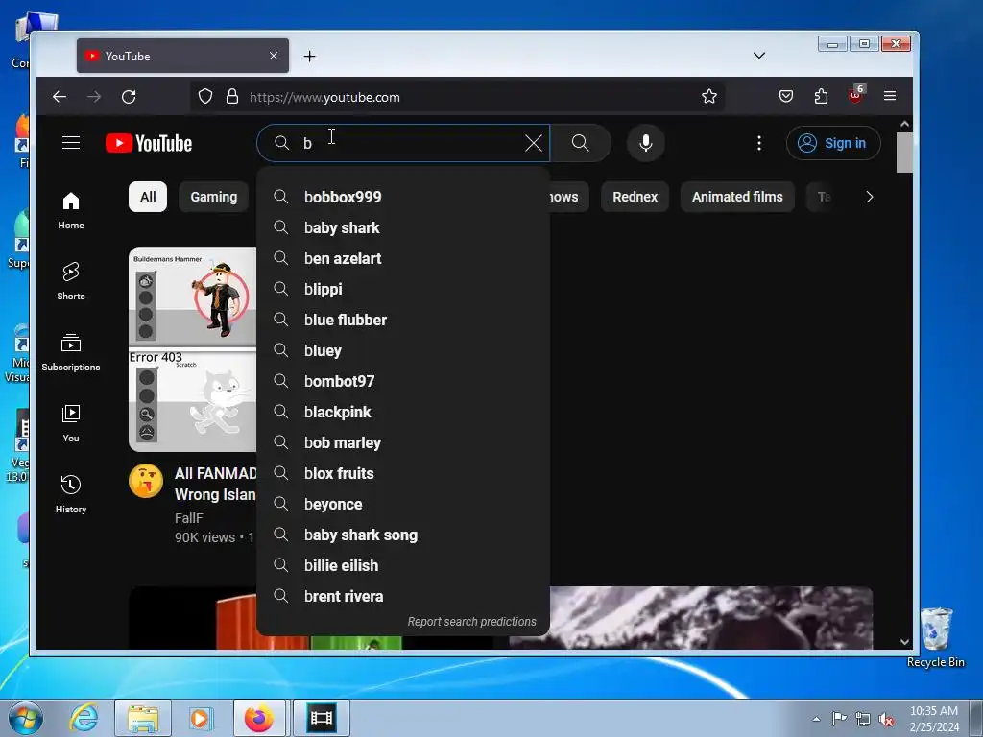Screen dimensions: 983x737
Task: Bookmark this page with the star icon
Action: point(709,97)
